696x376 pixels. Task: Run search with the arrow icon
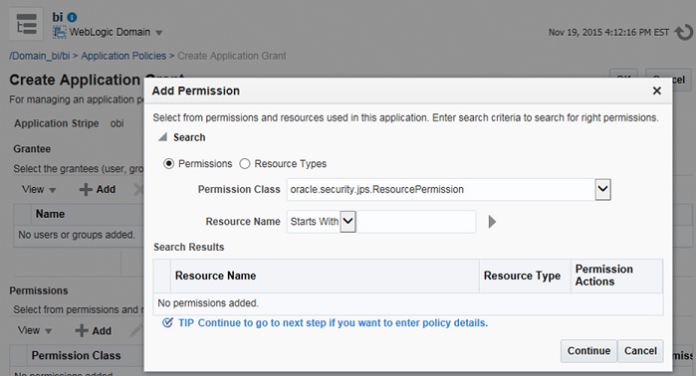pos(492,222)
